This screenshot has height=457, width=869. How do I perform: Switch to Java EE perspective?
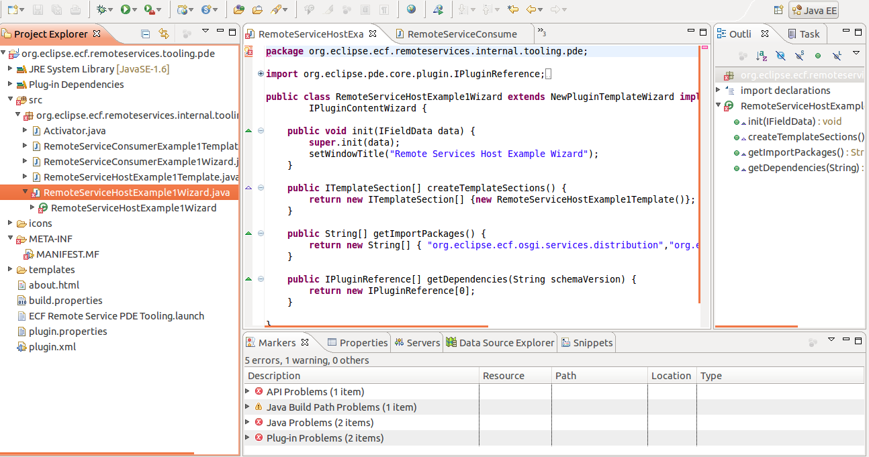coord(814,11)
